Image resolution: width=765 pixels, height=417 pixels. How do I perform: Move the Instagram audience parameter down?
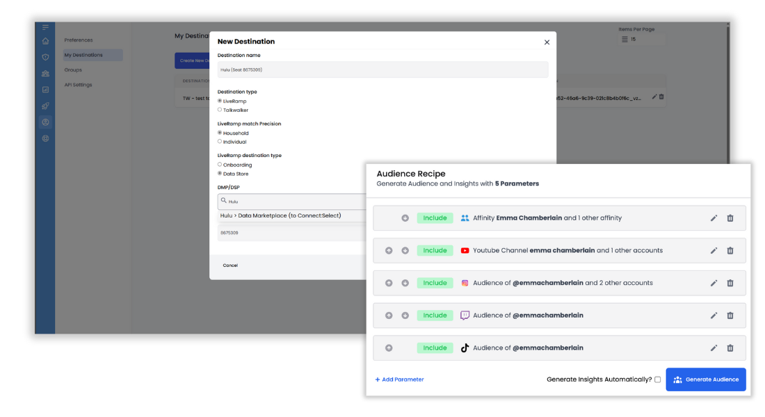pos(405,283)
